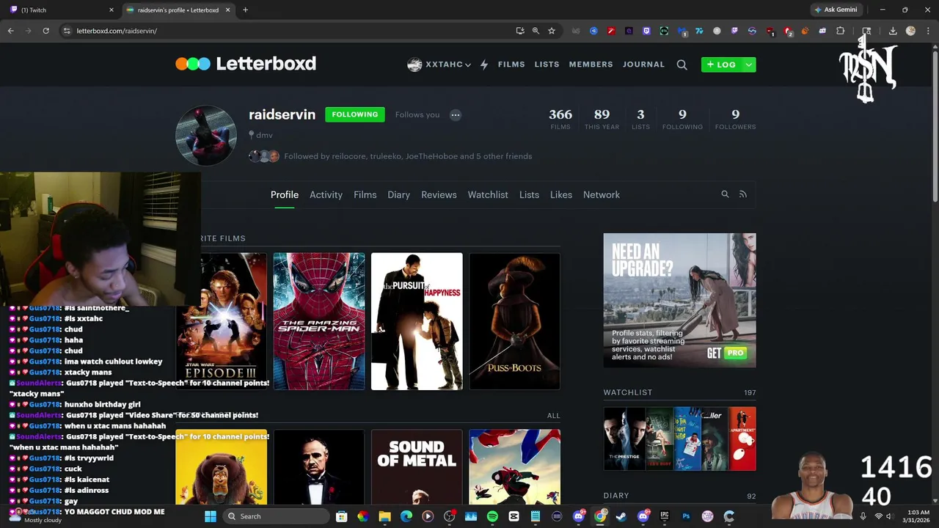Open a new tab with plus button
The height and width of the screenshot is (528, 939).
245,10
